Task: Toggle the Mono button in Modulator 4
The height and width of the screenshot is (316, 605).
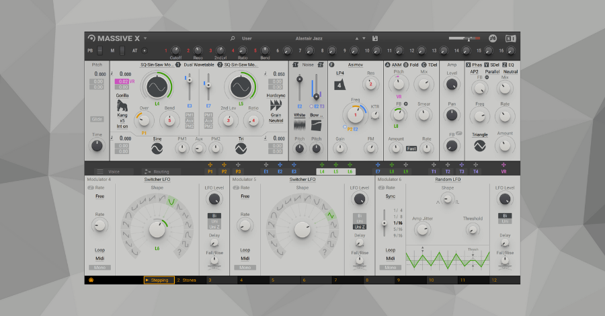Action: (x=99, y=267)
